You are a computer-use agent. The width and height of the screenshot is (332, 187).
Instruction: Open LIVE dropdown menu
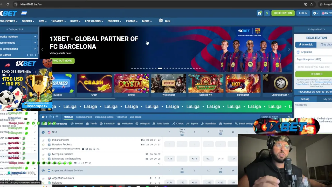43,21
